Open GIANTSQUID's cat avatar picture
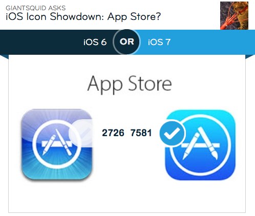 [x=234, y=15]
